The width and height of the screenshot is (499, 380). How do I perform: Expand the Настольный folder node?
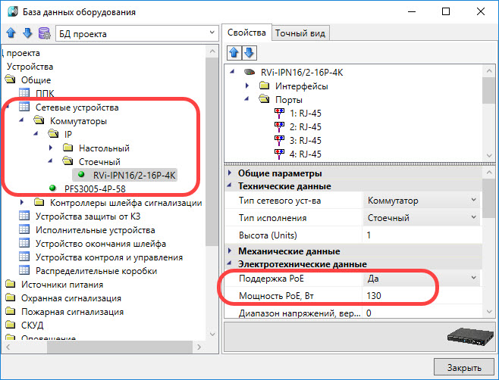(51, 148)
